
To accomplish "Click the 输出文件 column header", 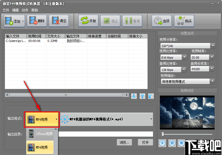I will pyautogui.click(x=76, y=36).
